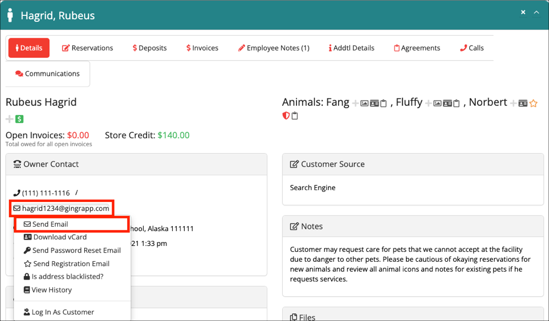The image size is (549, 321).
Task: Click Is address blacklisted? menu item
Action: [x=72, y=277]
